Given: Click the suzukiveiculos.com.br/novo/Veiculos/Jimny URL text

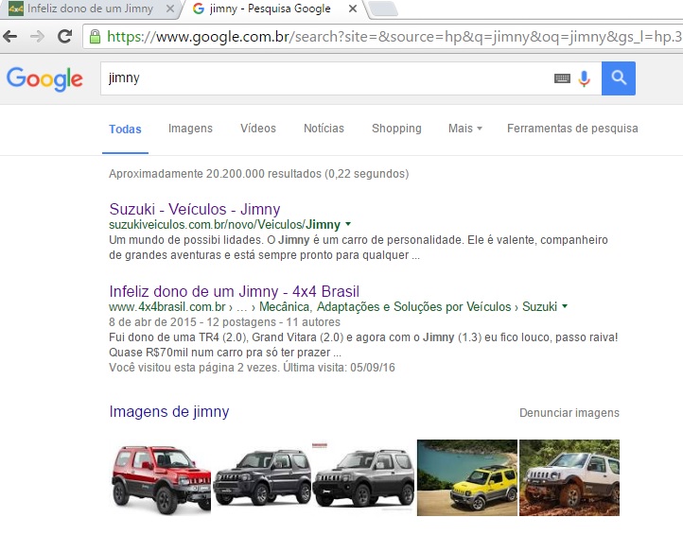Looking at the screenshot, I should (x=225, y=225).
